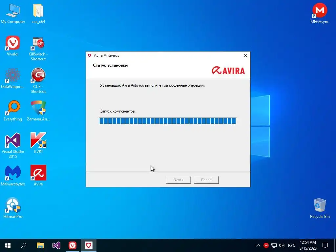Select the Zemana AntiMalware desktop icon

[38, 111]
